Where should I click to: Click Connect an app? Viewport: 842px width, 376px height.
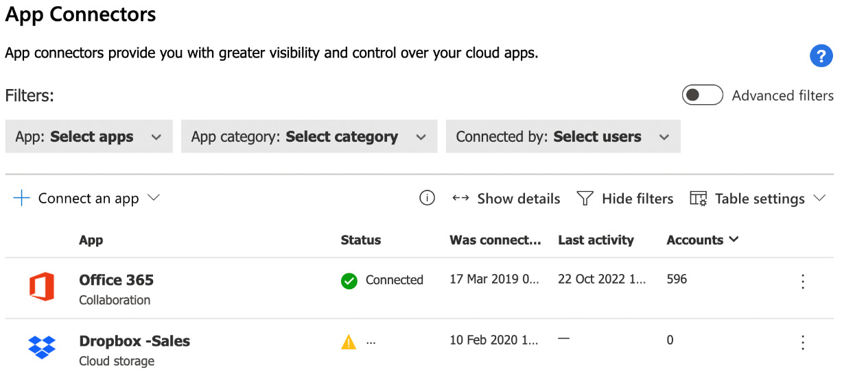[x=89, y=199]
